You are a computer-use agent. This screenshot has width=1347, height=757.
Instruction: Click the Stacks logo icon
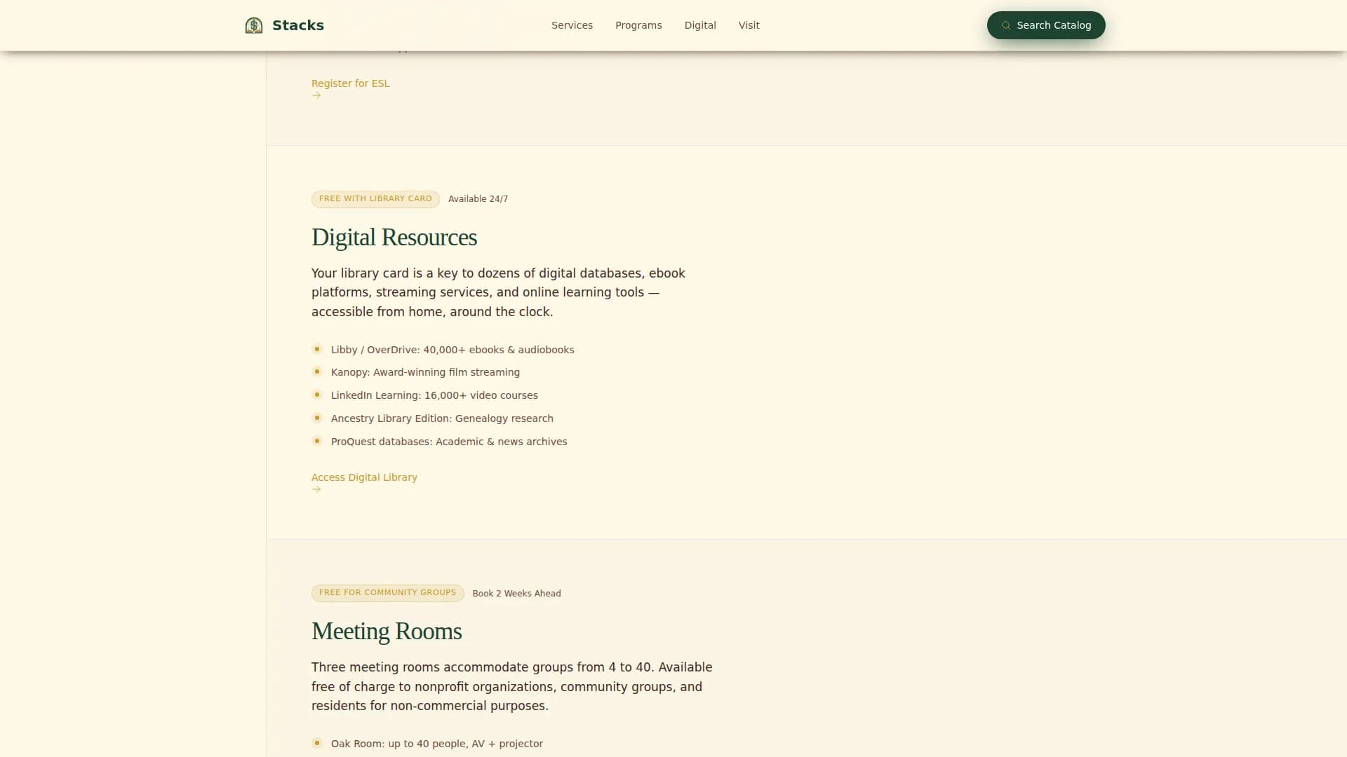(254, 26)
